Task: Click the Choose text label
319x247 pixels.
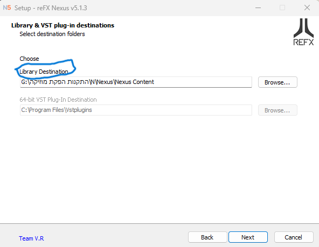Action: pyautogui.click(x=29, y=59)
